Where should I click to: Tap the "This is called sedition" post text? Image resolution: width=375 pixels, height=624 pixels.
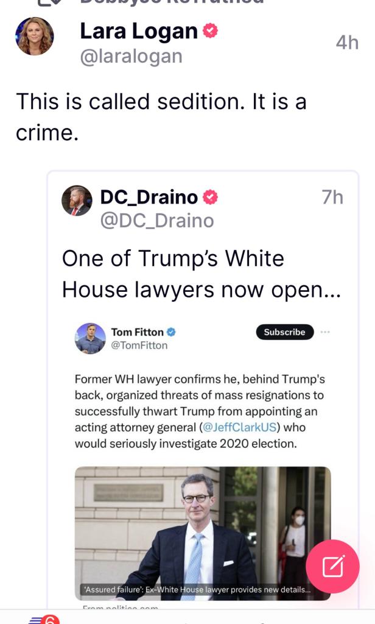point(161,116)
